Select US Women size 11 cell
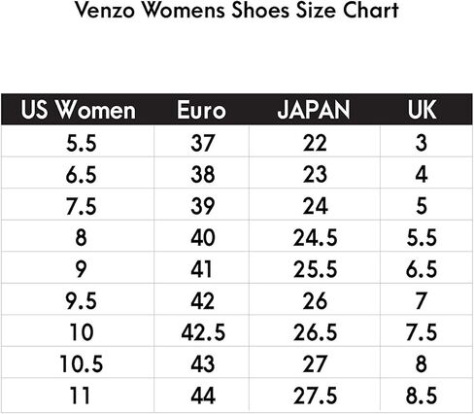474x414 pixels. tap(80, 396)
